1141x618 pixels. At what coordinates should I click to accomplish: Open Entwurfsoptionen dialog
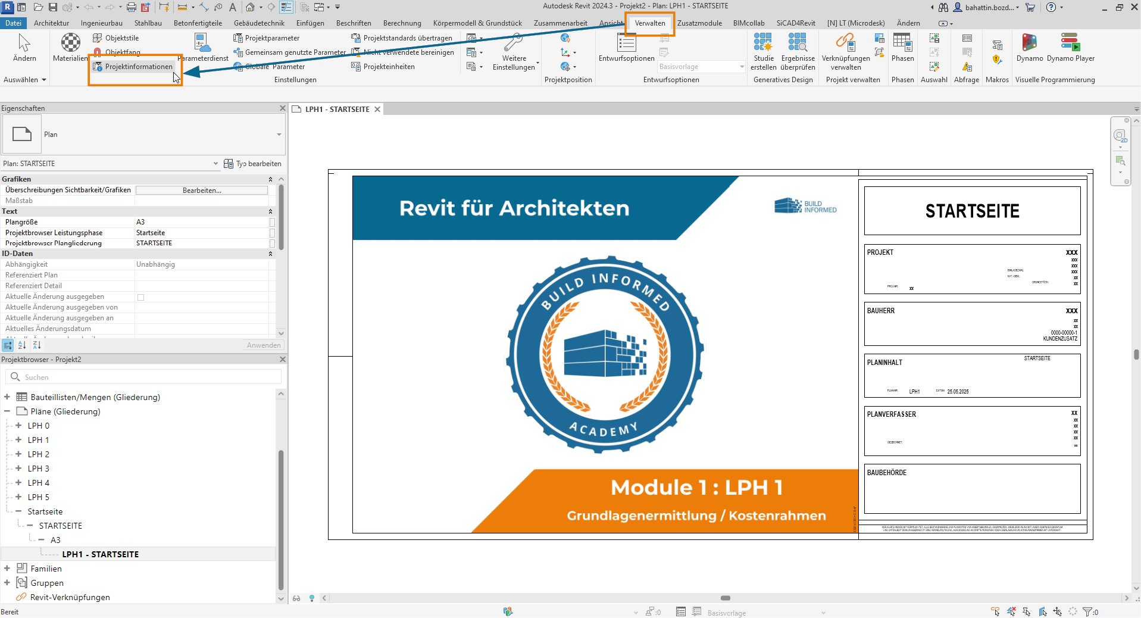pos(626,48)
